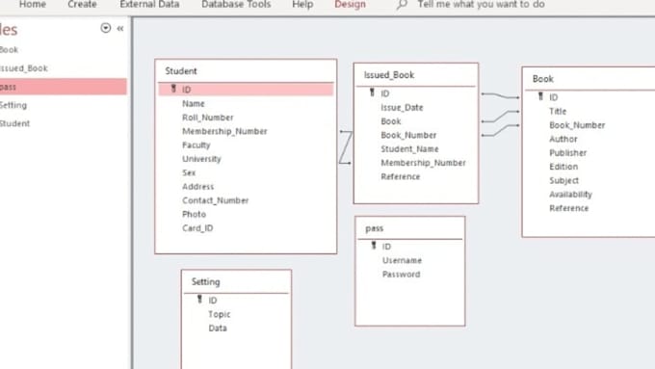Click primary key icon in Setting table

[x=199, y=300]
